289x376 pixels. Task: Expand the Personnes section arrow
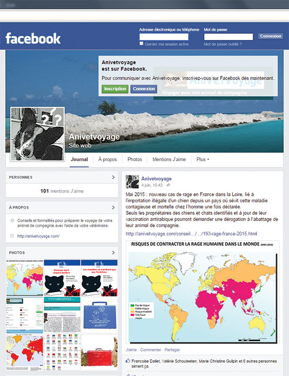click(x=113, y=177)
